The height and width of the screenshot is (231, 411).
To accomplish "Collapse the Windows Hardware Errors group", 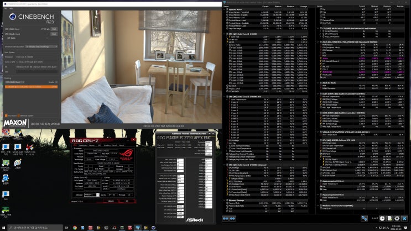I will tap(318, 206).
